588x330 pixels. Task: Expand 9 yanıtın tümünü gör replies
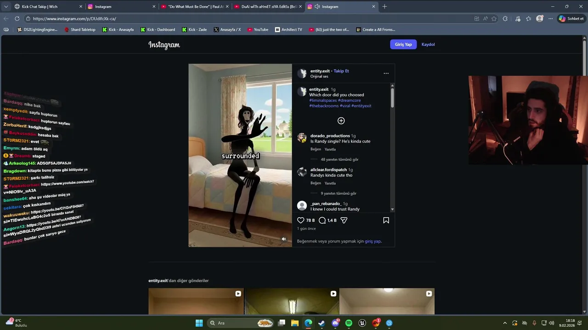pyautogui.click(x=339, y=193)
